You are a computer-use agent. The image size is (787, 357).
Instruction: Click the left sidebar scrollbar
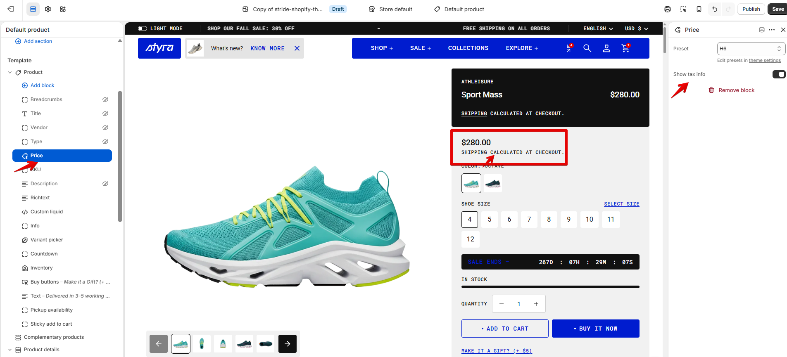[120, 156]
